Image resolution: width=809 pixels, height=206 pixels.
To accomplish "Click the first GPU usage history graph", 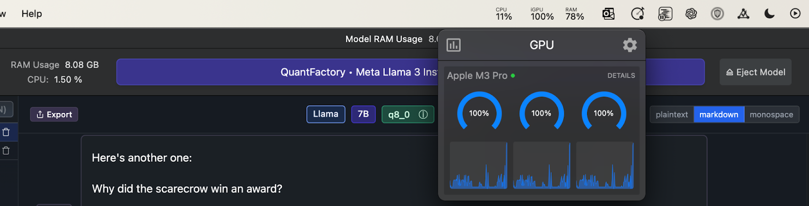I will click(x=478, y=165).
